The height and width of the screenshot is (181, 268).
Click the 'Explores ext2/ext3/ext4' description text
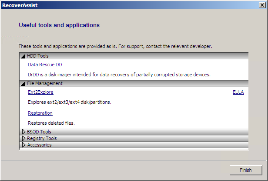[70, 102]
